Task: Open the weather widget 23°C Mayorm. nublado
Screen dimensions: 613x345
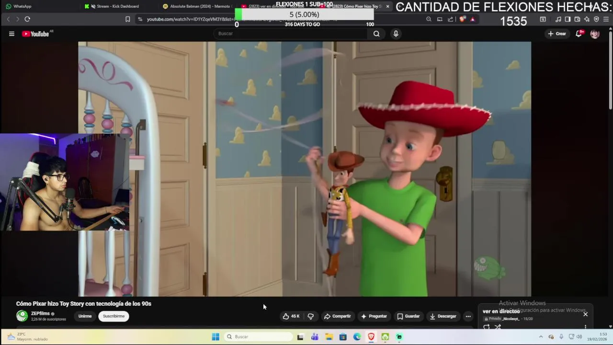Action: (x=28, y=336)
